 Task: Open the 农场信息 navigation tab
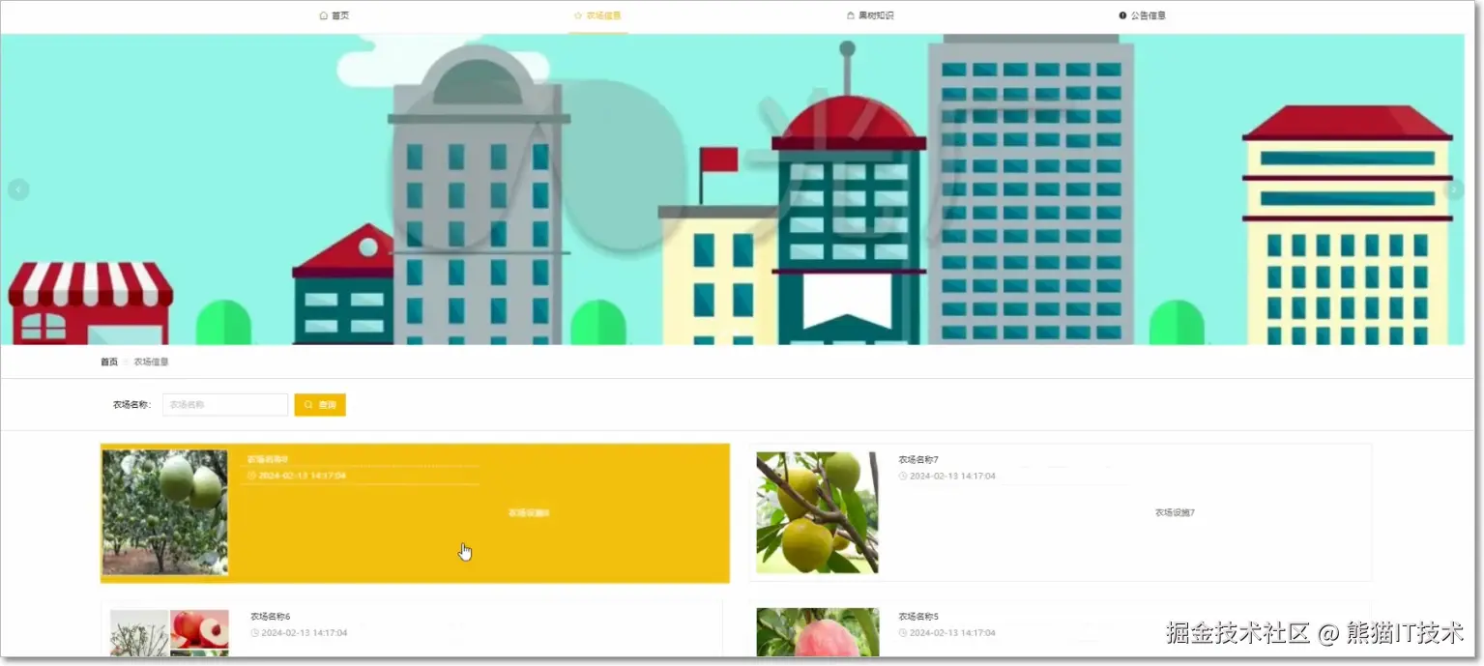[597, 15]
